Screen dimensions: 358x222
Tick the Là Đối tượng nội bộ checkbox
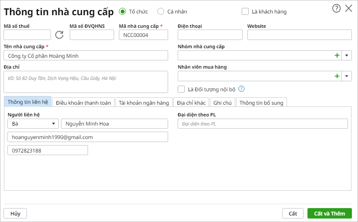pos(182,89)
